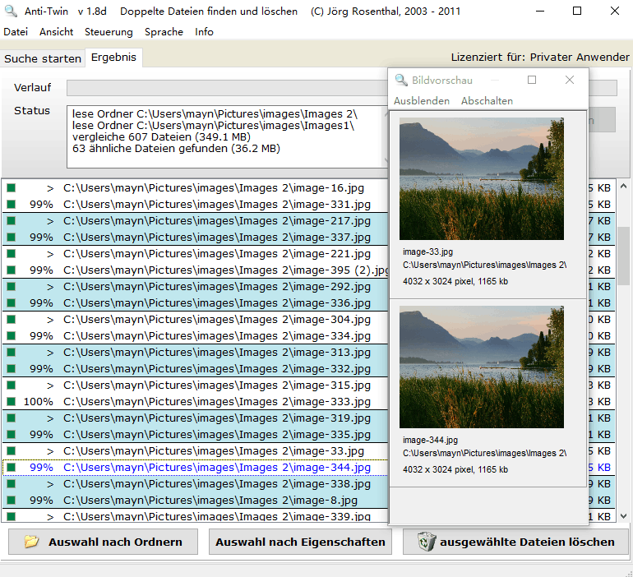Toggle green checkbox for image-304.jpg
Viewport: 633px width, 577px height.
click(12, 319)
